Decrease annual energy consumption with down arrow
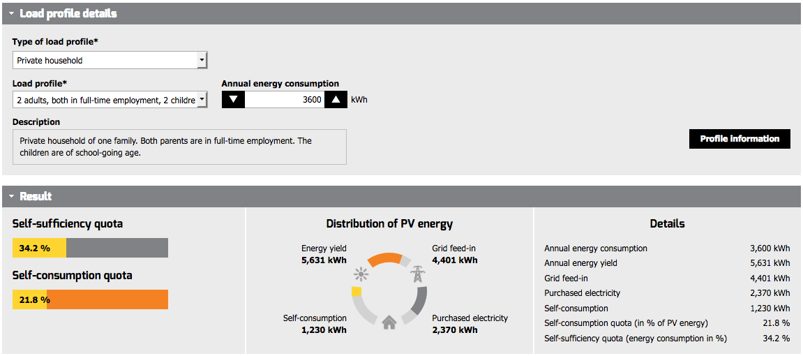 pyautogui.click(x=233, y=99)
